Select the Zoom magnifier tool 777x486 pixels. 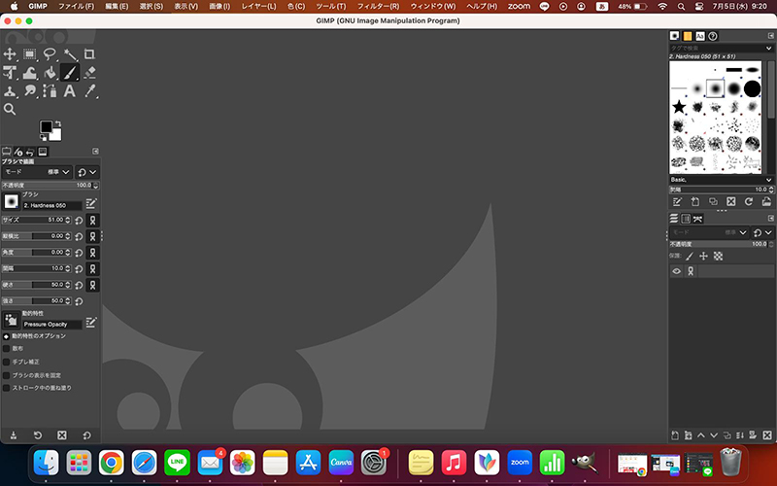[10, 109]
